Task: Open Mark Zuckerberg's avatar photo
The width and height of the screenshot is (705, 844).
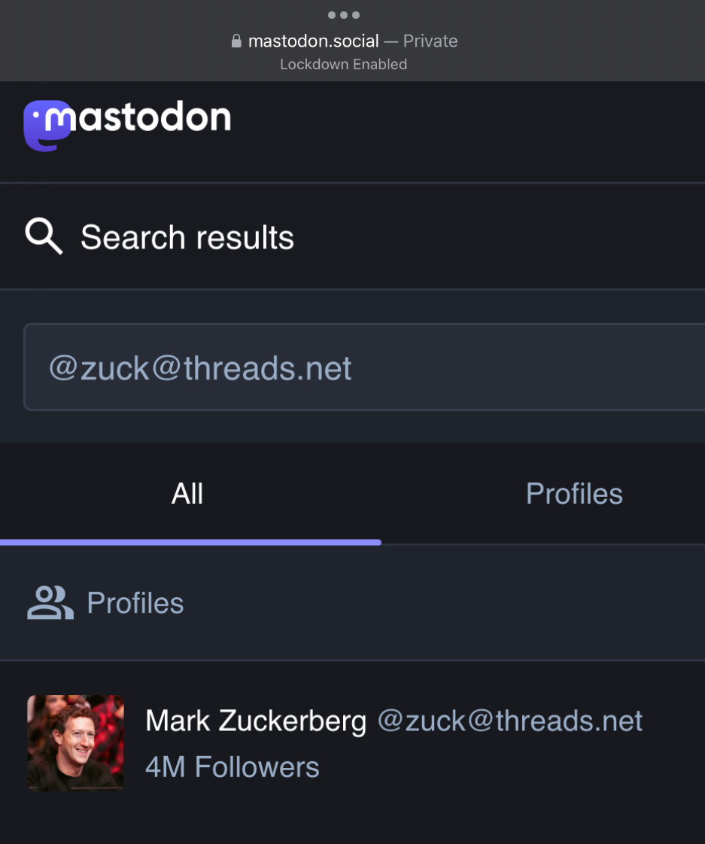Action: coord(75,743)
